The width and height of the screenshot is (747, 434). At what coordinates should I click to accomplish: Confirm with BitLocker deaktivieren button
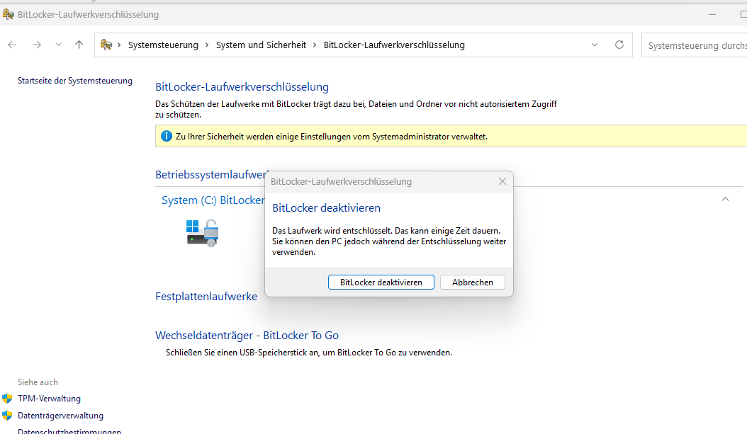pyautogui.click(x=381, y=282)
